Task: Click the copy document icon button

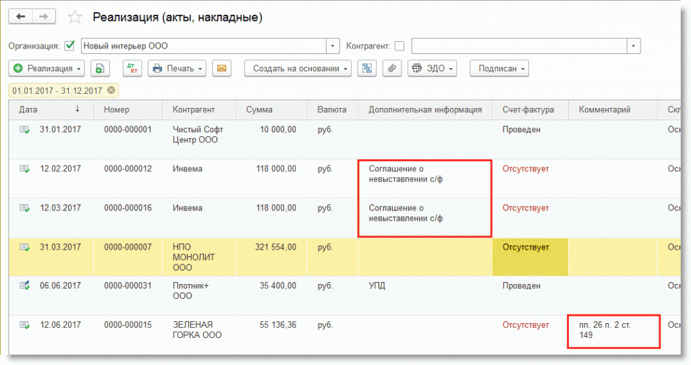Action: click(x=100, y=68)
